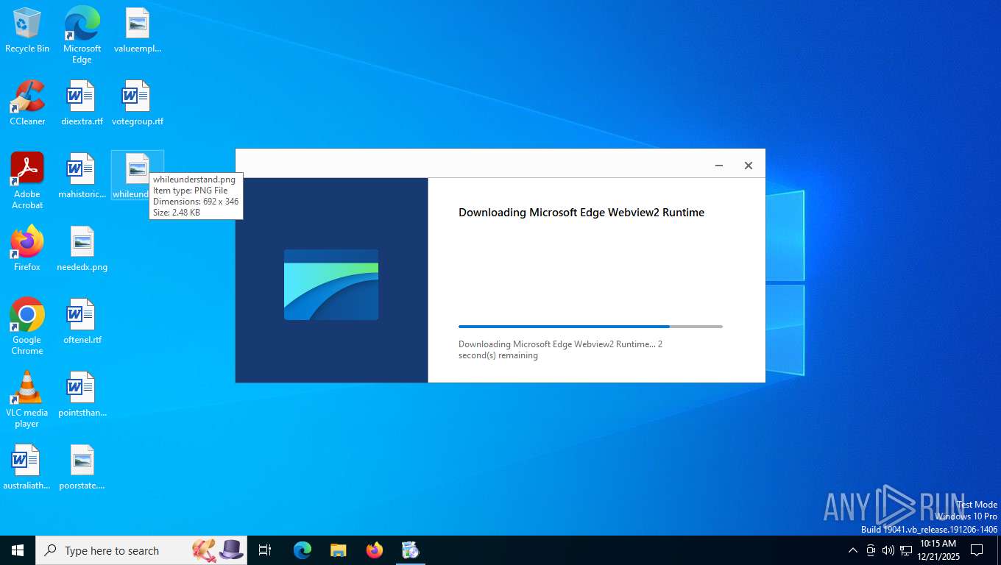Screen dimensions: 1001x565
Task: Select the australiath document icon
Action: (26, 467)
